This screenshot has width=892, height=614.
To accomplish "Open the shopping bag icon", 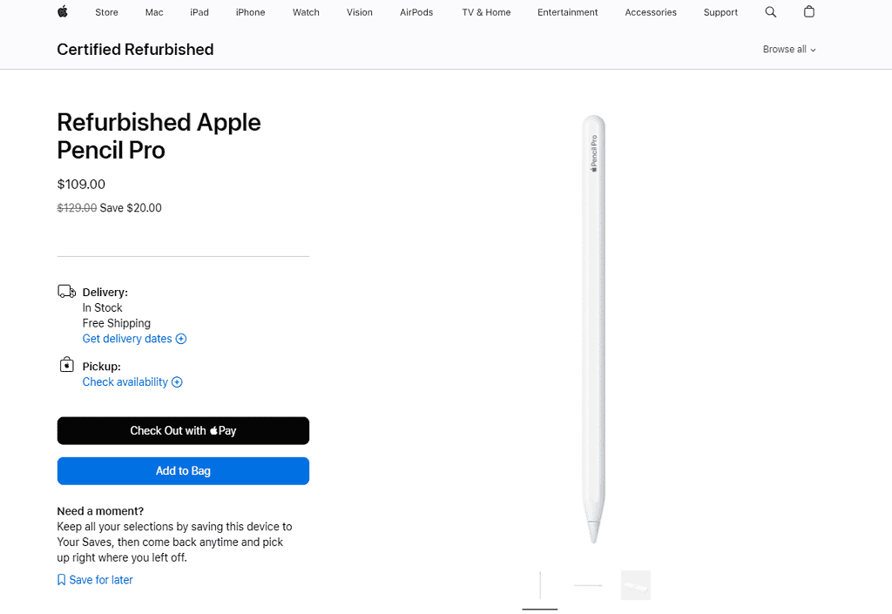I will 808,12.
